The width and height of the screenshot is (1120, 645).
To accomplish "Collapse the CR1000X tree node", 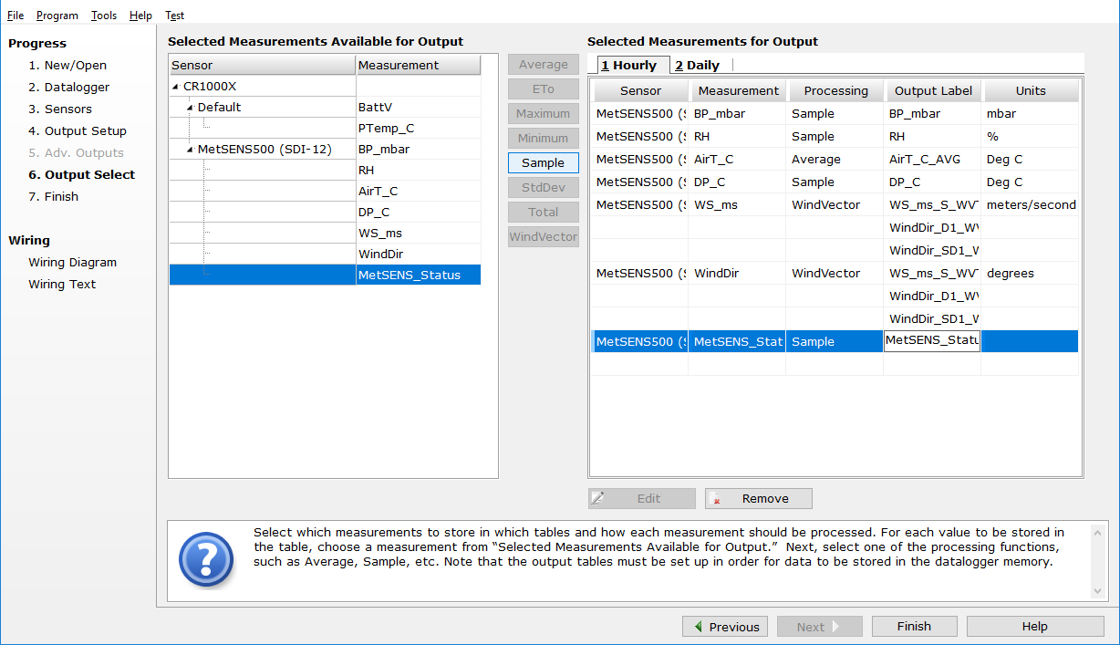I will [x=175, y=87].
